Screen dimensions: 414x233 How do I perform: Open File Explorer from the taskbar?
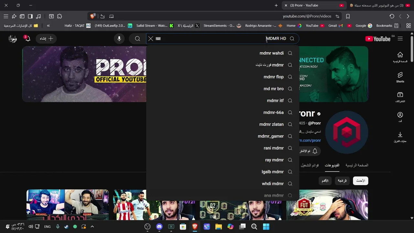coord(219,227)
